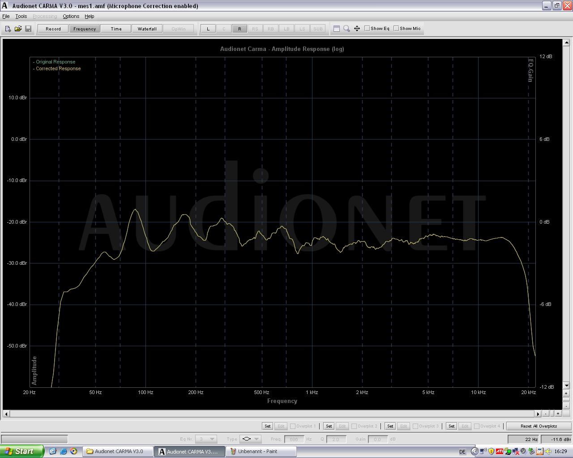Open the window layout icon in toolbar

[x=337, y=29]
